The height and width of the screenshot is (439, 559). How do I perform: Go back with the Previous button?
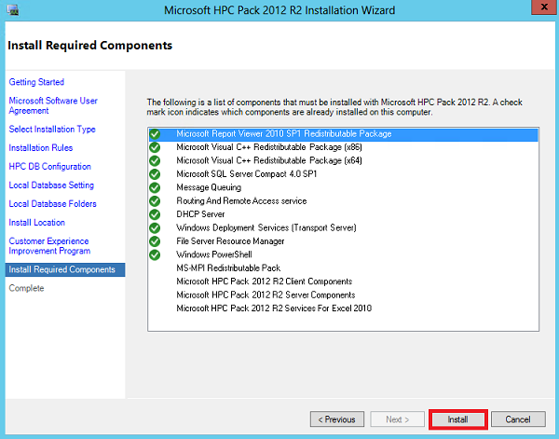pyautogui.click(x=337, y=419)
